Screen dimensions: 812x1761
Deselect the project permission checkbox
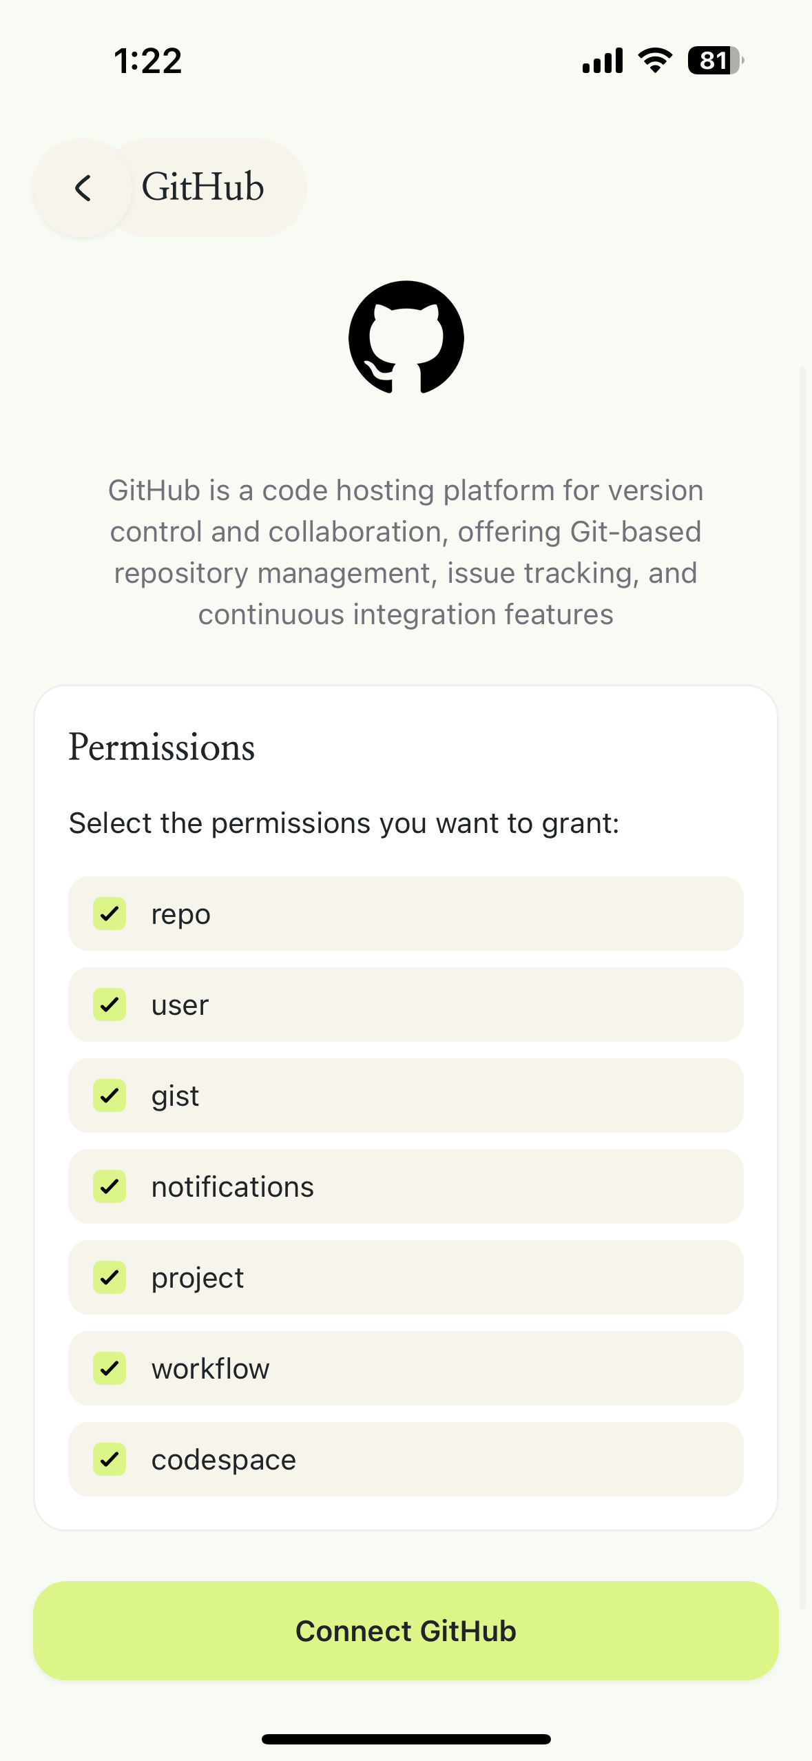(110, 1277)
